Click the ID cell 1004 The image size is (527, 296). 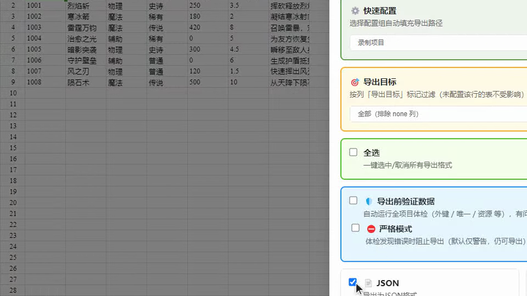point(45,39)
